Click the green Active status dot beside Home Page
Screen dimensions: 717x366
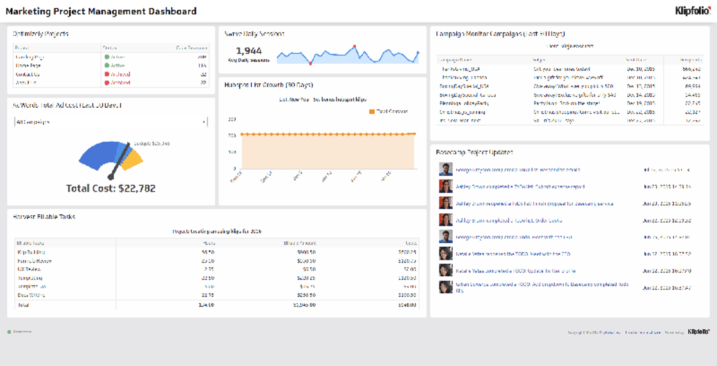(108, 65)
